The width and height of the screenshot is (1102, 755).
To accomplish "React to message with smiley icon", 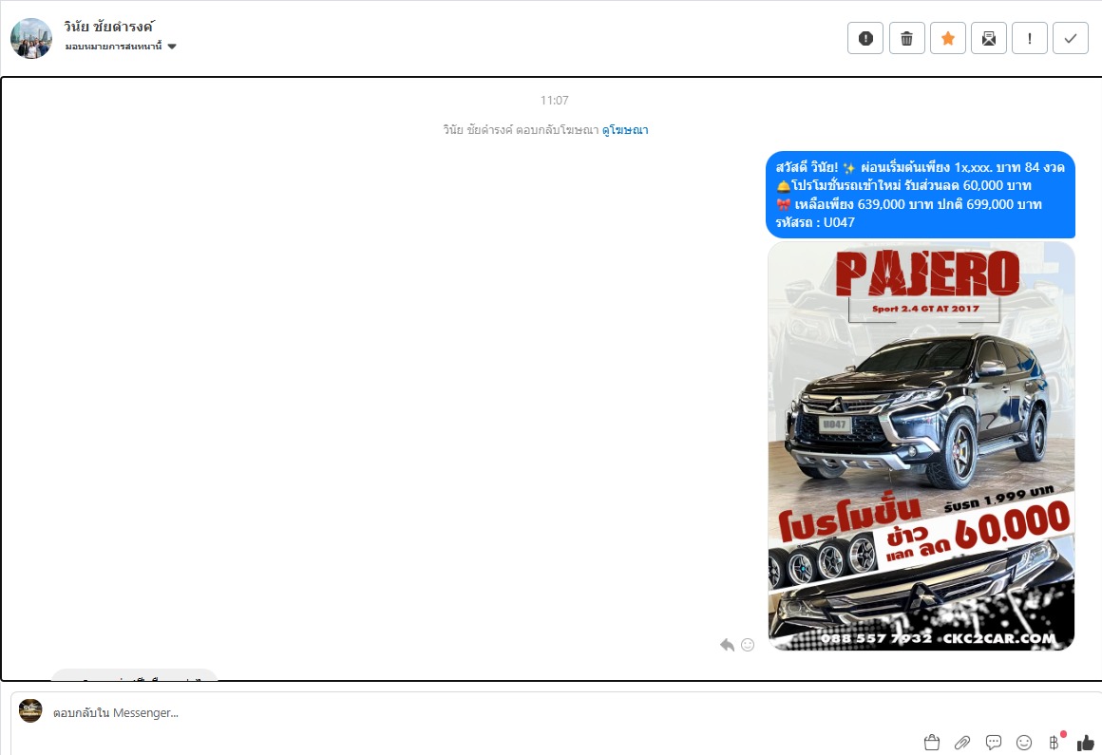I will 748,645.
